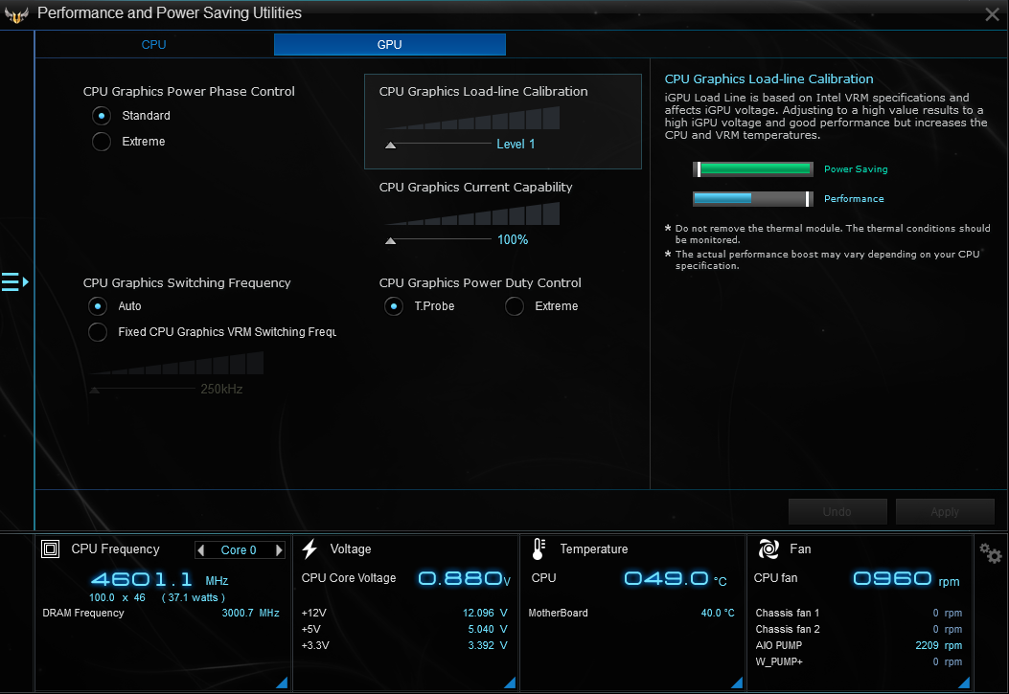Click the Temperature thermometer icon
This screenshot has height=694, width=1009.
(539, 548)
